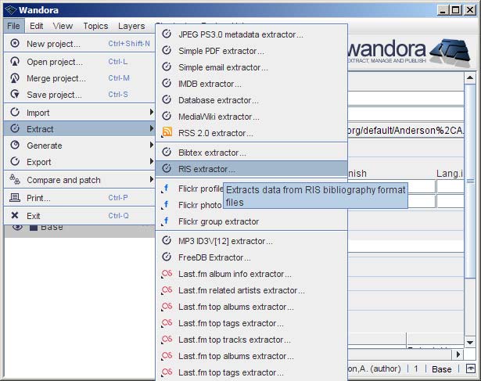The height and width of the screenshot is (381, 481).
Task: Select RIS extractor menu entry
Action: (206, 169)
